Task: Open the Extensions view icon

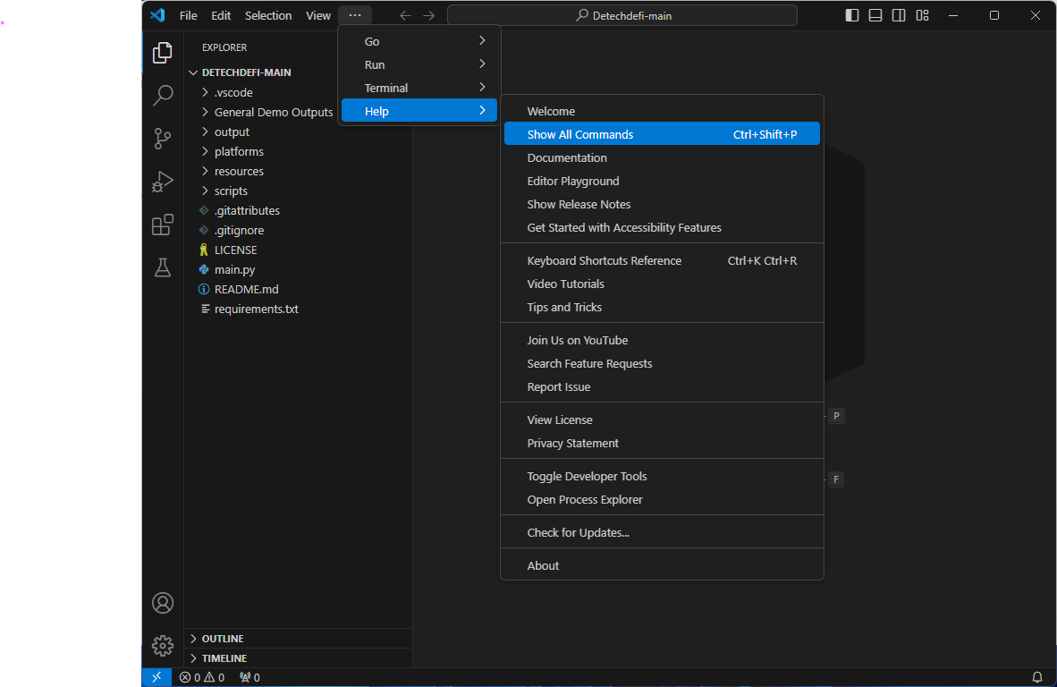Action: tap(163, 225)
